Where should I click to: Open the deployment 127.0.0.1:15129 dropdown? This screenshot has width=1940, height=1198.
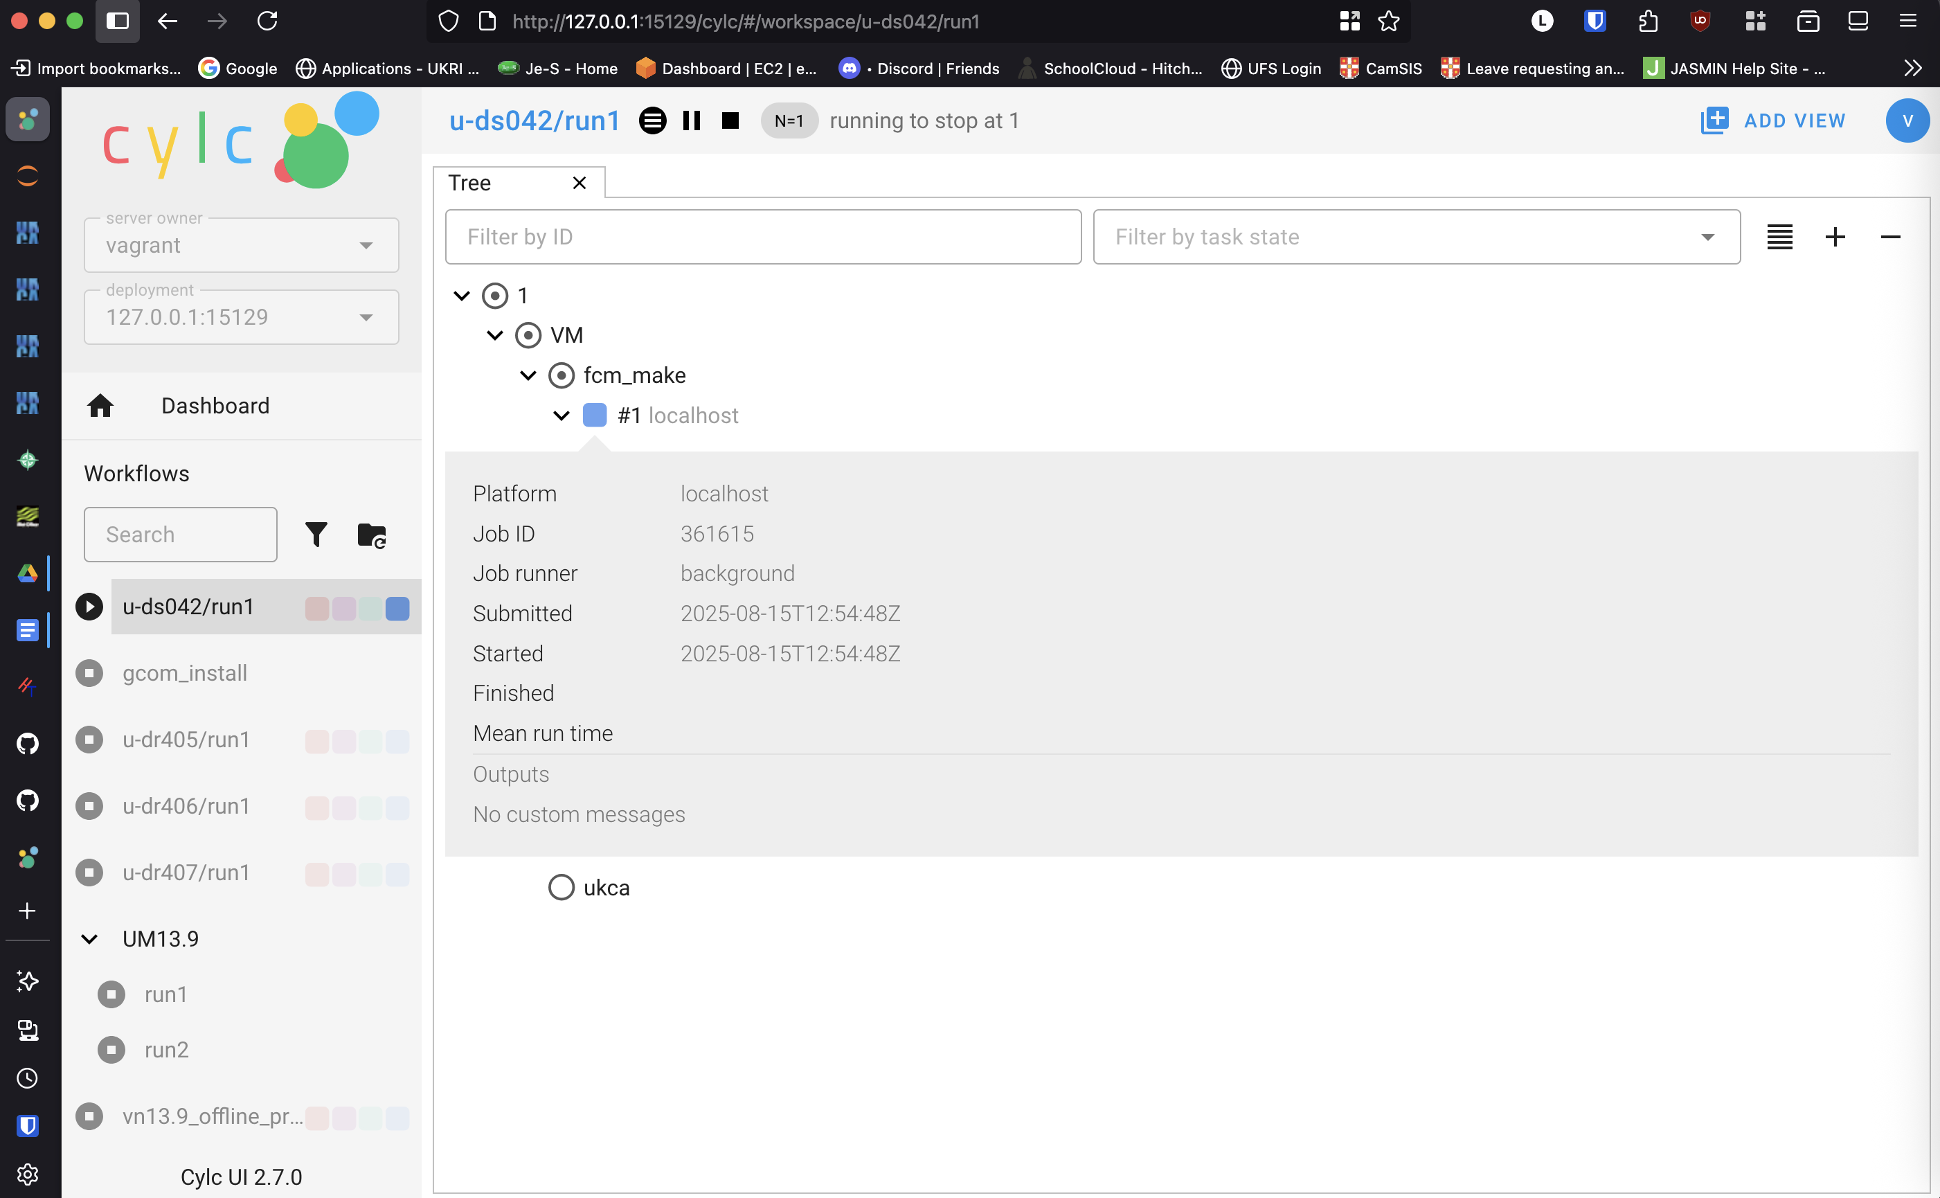point(242,317)
